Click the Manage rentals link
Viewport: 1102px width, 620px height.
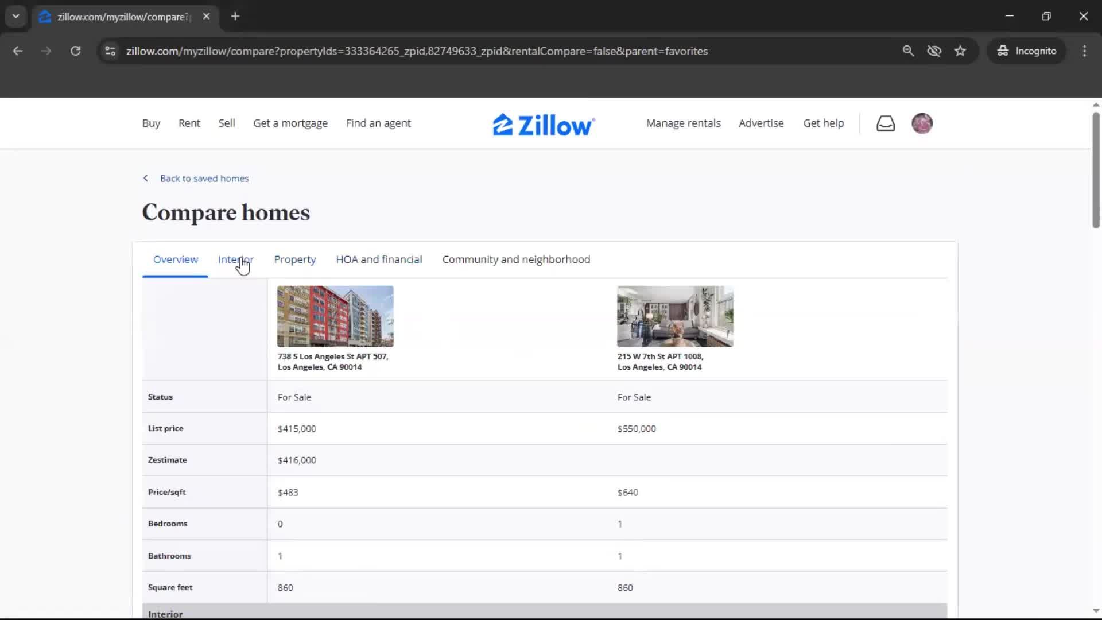click(683, 123)
